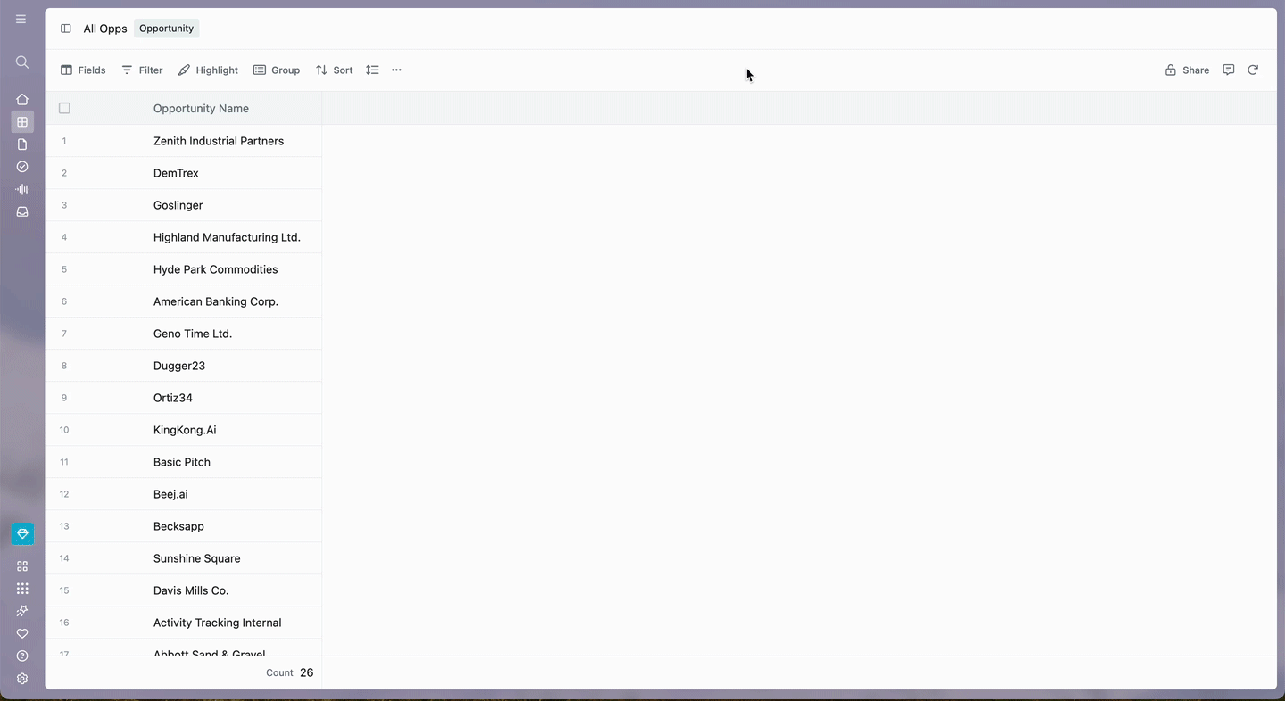Select the Becksapp row
Viewport: 1285px width, 701px height.
[x=183, y=526]
